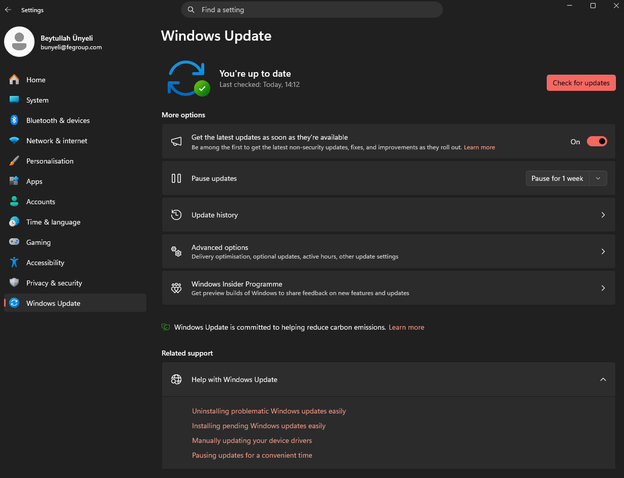This screenshot has height=478, width=624.
Task: Click the pause bars icon
Action: coord(176,178)
